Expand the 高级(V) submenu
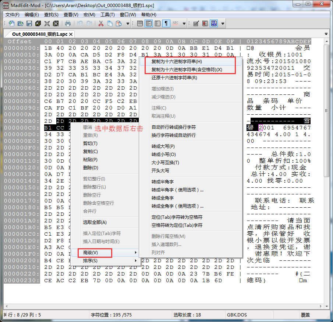333x322 pixels. tap(105, 252)
